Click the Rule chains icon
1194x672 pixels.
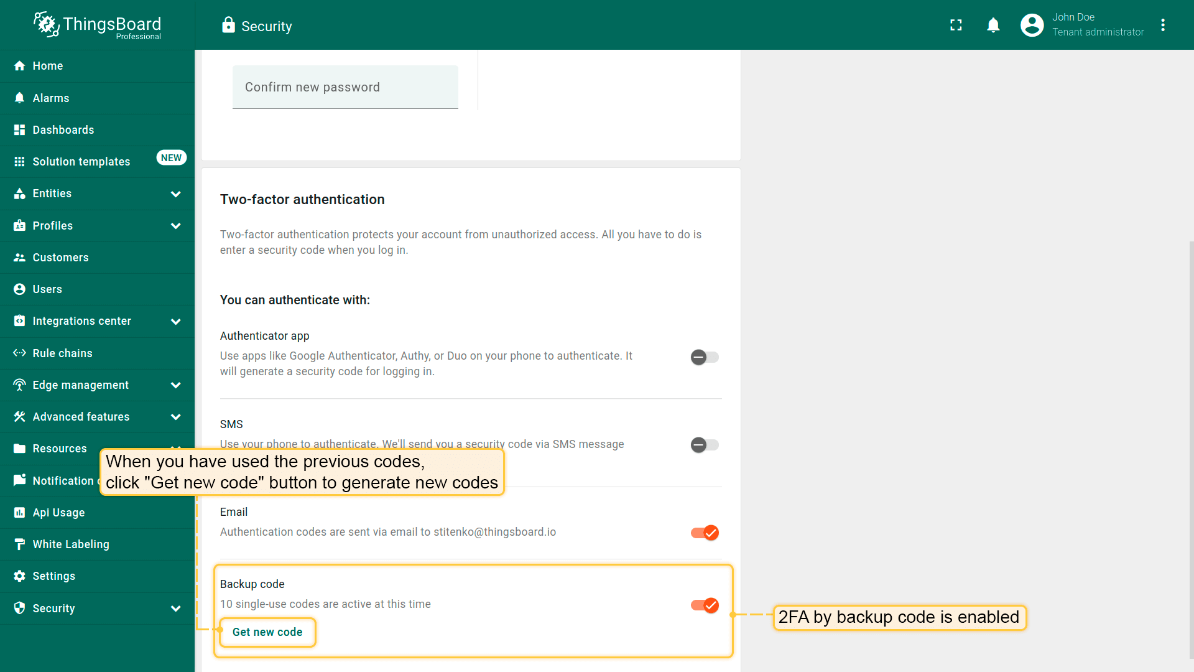(20, 353)
